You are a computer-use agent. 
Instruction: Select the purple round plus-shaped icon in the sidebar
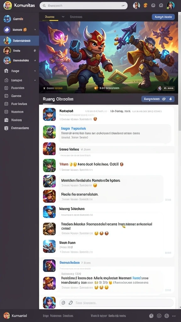coord(7,30)
